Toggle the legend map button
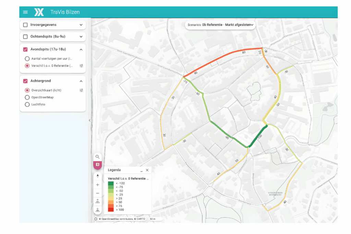The width and height of the screenshot is (351, 234). coord(98,165)
